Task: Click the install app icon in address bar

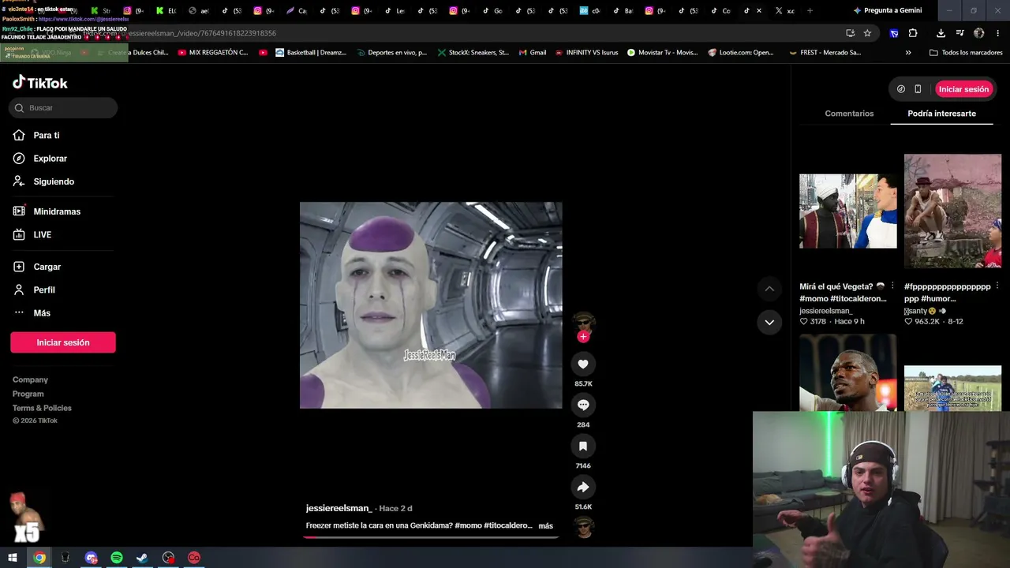Action: tap(850, 33)
